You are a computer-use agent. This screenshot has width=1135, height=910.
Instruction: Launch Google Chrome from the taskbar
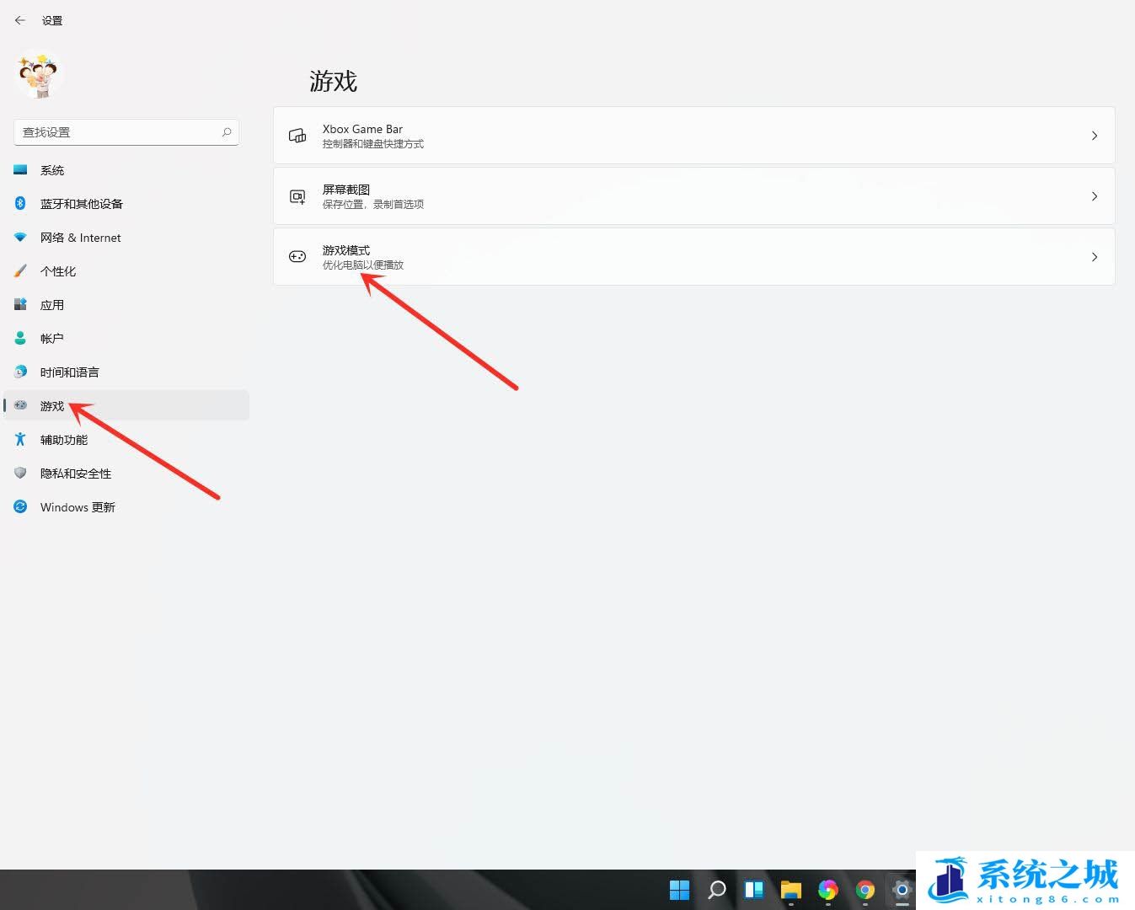(x=865, y=890)
